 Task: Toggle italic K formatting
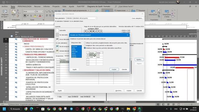[x=28, y=16]
